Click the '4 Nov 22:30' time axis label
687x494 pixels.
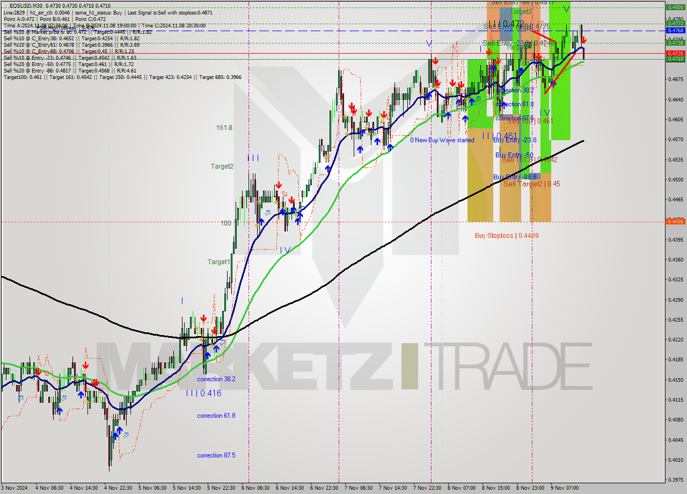pyautogui.click(x=118, y=488)
